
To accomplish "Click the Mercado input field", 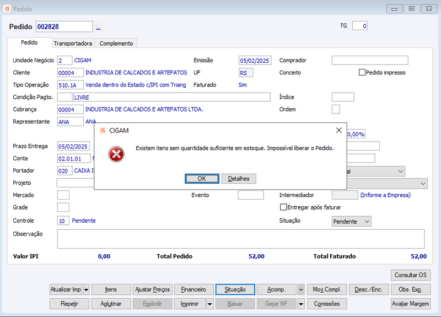I will click(63, 195).
